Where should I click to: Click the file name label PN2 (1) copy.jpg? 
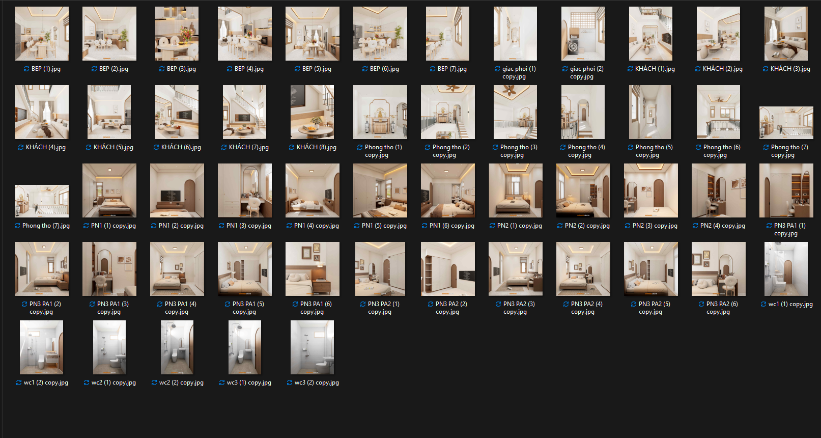coord(520,226)
